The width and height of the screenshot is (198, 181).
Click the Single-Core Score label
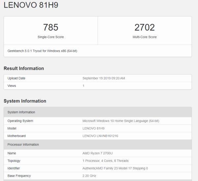[50, 37]
